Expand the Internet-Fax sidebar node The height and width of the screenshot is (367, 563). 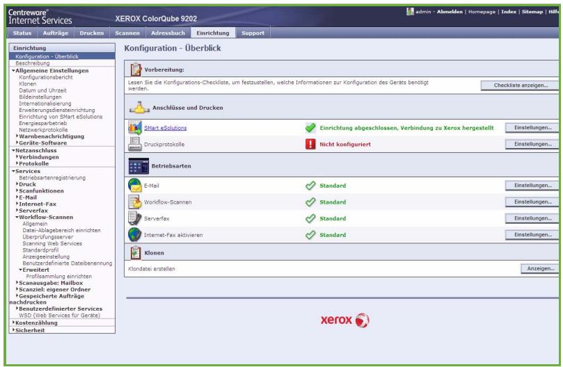pyautogui.click(x=17, y=204)
